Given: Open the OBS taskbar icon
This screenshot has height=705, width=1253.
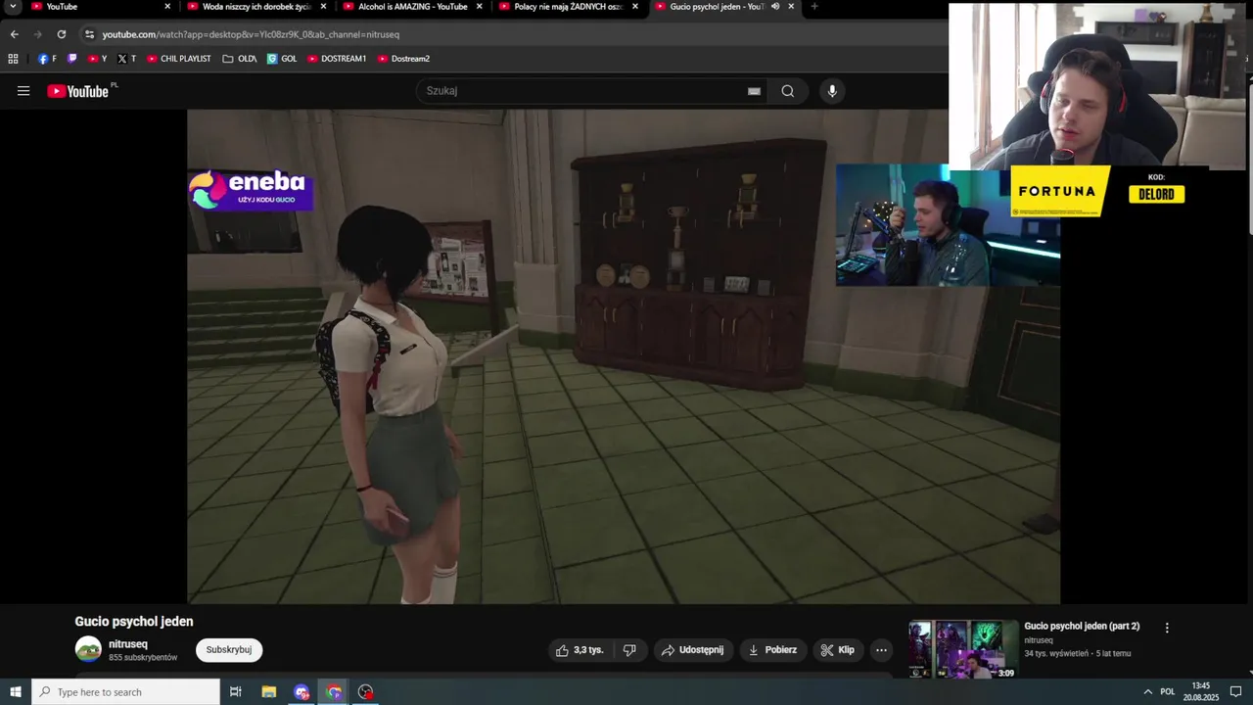Looking at the screenshot, I should click(366, 692).
